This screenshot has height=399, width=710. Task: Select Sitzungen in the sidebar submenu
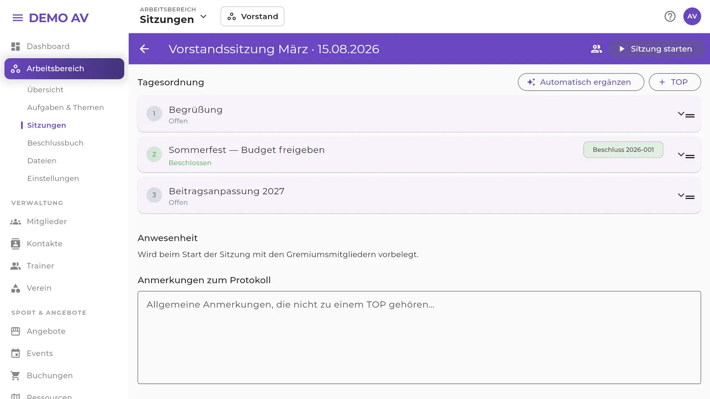point(46,125)
